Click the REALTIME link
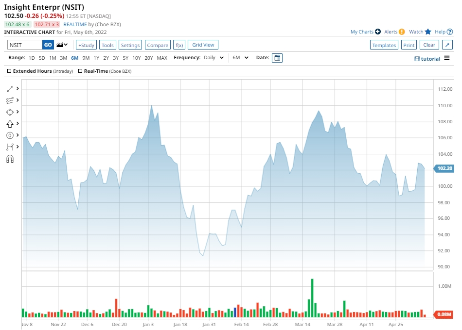 coord(75,24)
